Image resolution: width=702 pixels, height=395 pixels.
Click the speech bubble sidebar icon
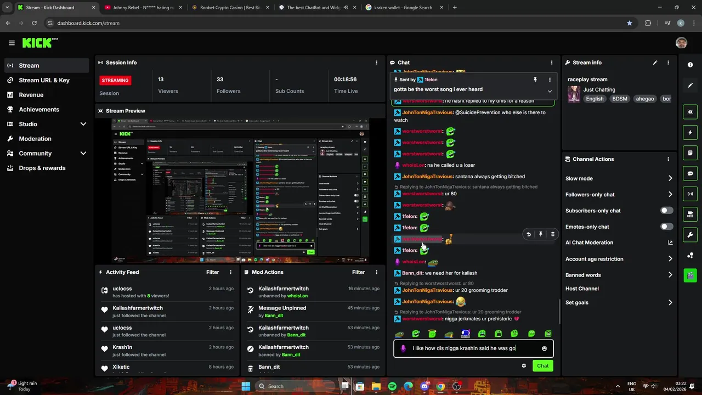coord(690,173)
